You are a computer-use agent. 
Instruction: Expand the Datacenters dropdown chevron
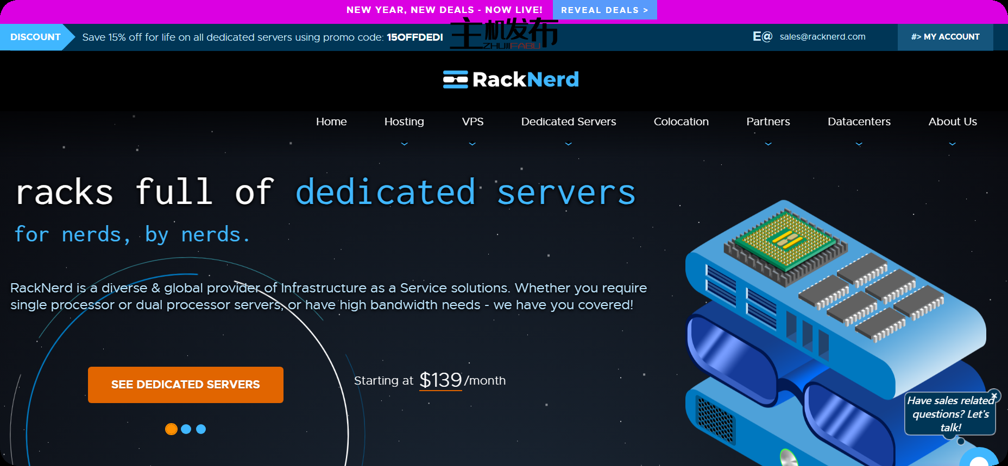(x=859, y=144)
